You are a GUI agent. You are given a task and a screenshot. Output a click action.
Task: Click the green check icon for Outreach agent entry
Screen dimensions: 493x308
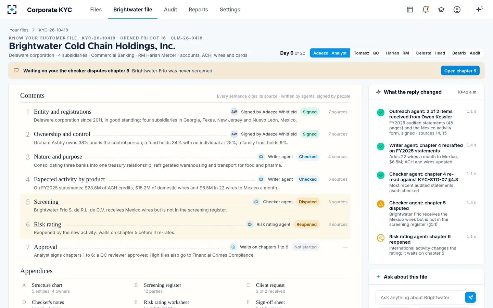pos(381,112)
